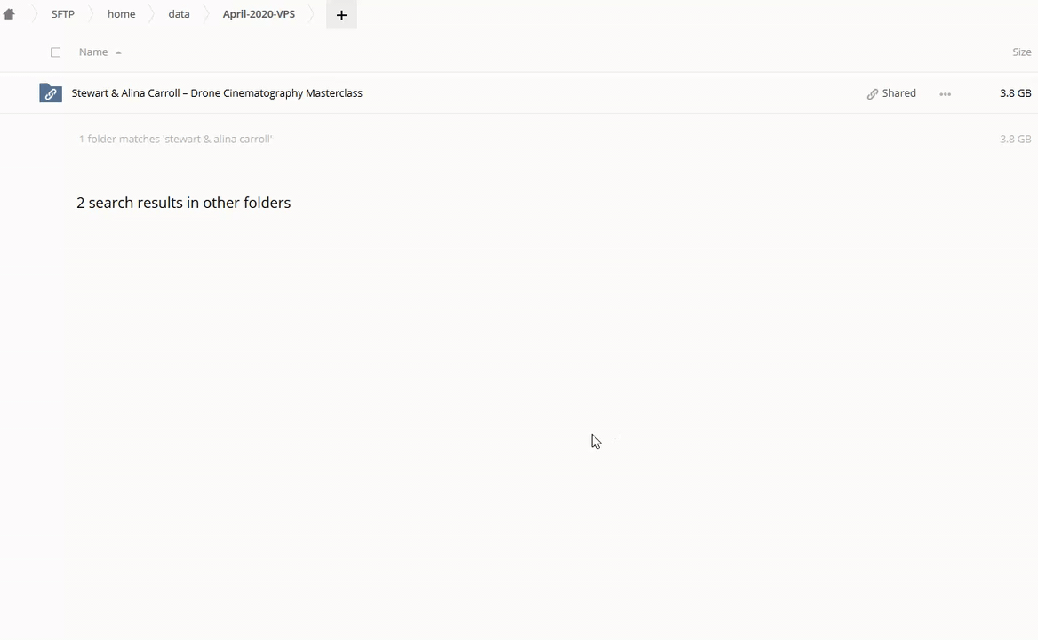Navigate to the home breadcrumb
This screenshot has width=1038, height=640.
tap(121, 14)
